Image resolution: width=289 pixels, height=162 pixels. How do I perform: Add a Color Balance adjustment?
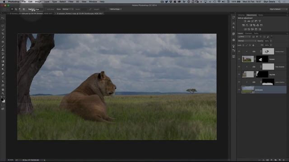tap(247, 25)
